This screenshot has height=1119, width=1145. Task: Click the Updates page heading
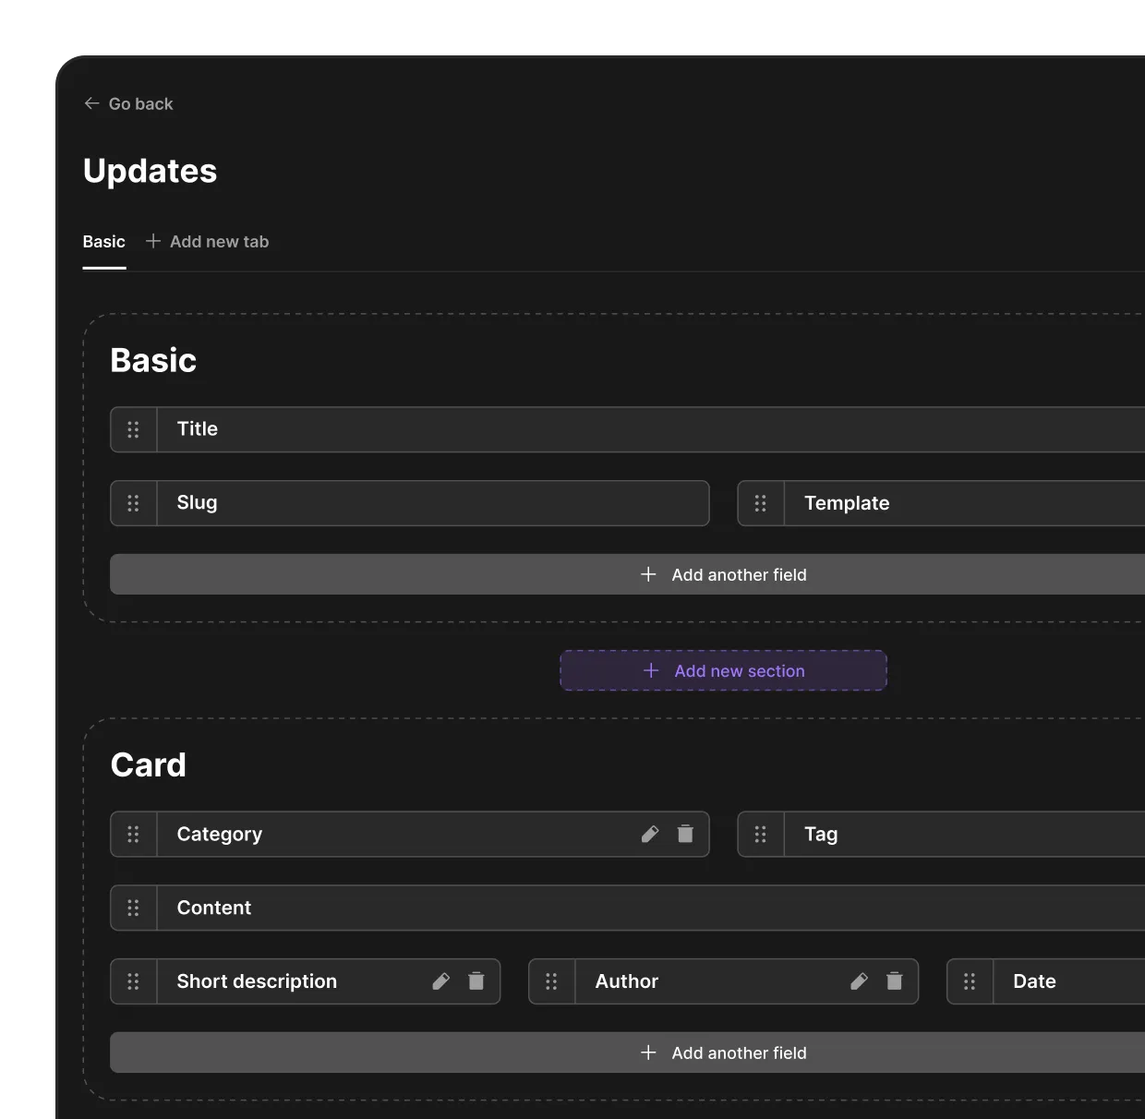coord(151,172)
